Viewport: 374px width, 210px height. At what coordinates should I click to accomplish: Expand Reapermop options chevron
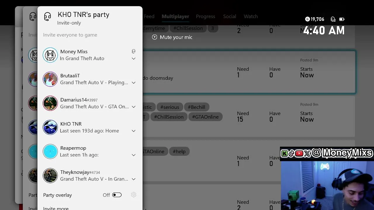click(134, 155)
